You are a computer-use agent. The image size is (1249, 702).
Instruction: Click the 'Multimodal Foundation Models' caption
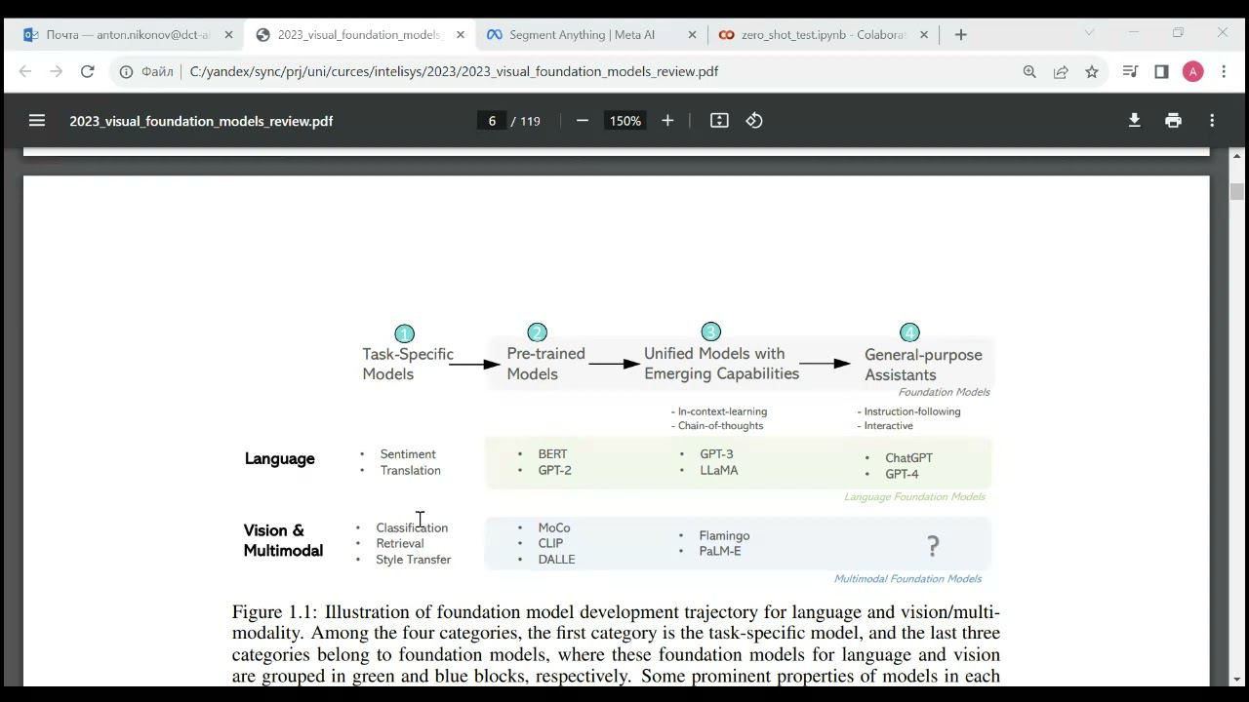pos(907,578)
